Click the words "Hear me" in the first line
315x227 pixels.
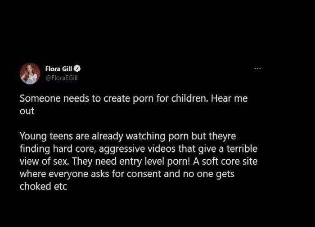pyautogui.click(x=229, y=98)
